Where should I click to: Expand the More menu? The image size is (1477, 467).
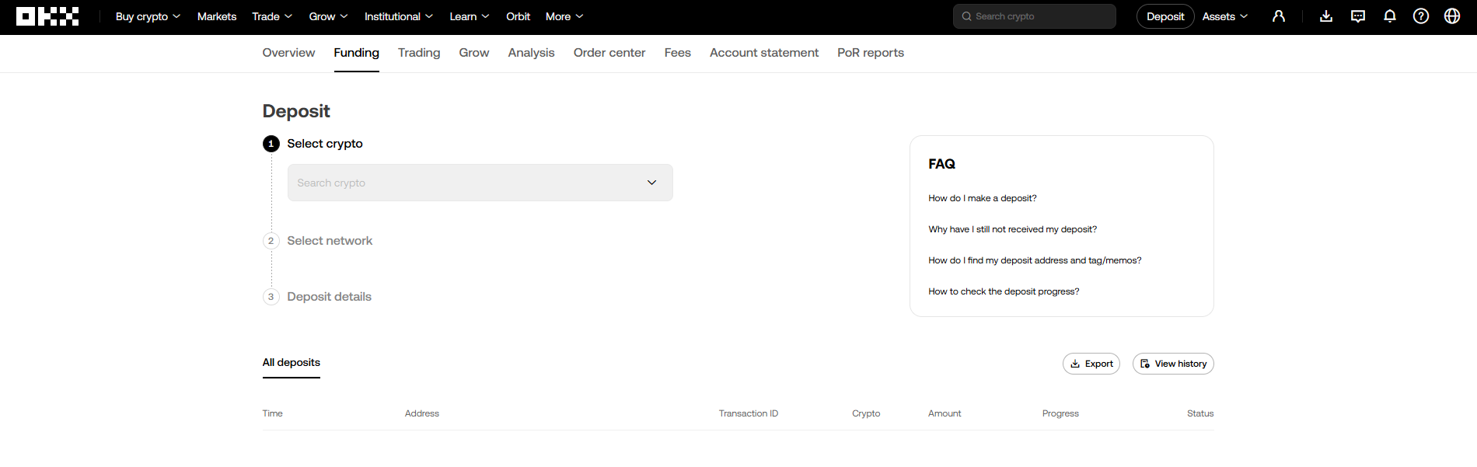point(564,16)
